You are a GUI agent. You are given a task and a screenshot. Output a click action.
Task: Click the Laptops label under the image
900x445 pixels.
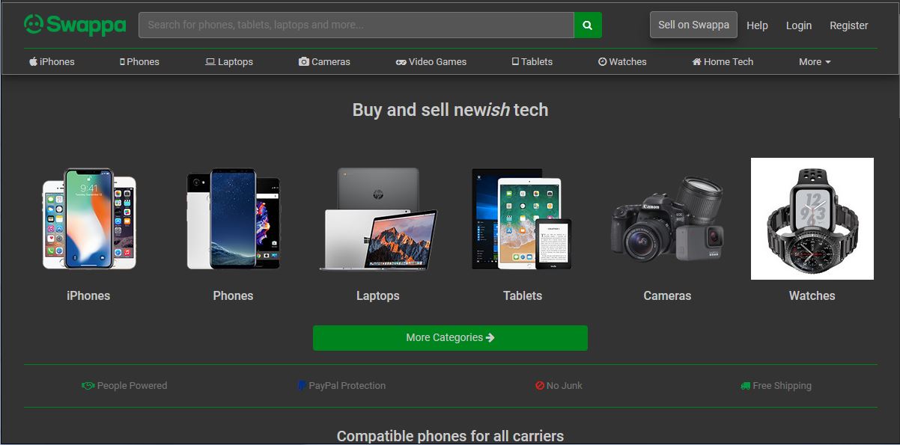coord(378,296)
